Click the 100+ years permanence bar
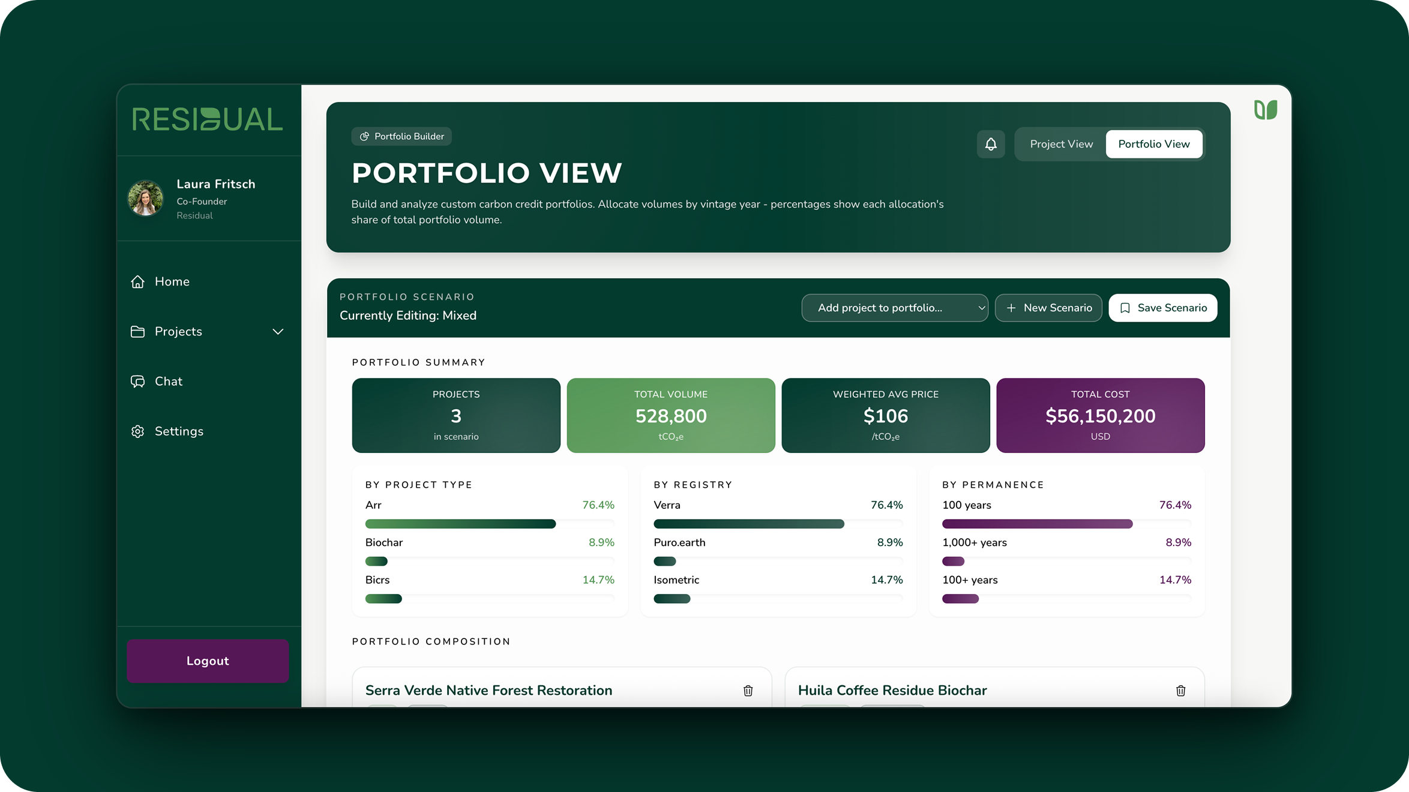Viewport: 1409px width, 792px height. 1067,599
